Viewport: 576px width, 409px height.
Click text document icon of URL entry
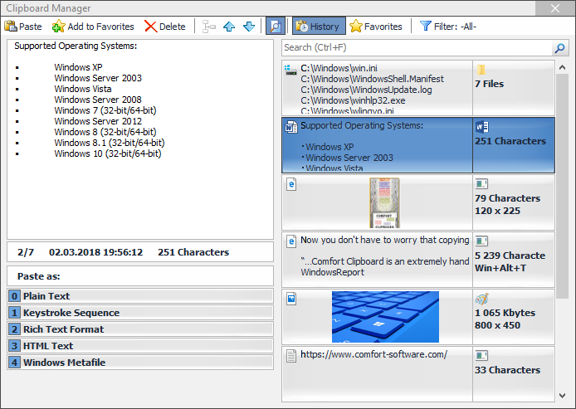click(291, 356)
